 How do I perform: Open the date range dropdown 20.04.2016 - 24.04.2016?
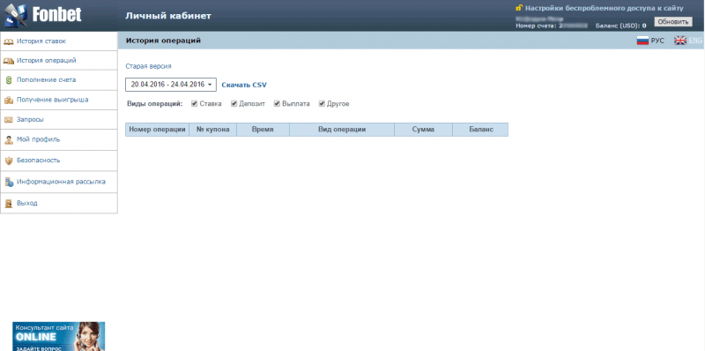171,85
